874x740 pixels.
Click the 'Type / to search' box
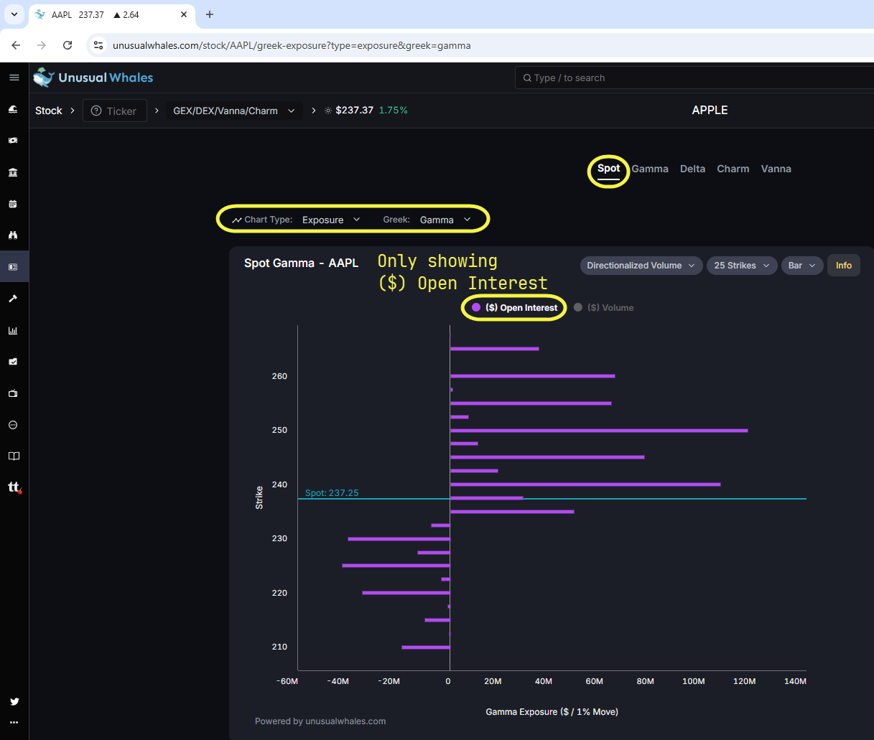[x=694, y=78]
